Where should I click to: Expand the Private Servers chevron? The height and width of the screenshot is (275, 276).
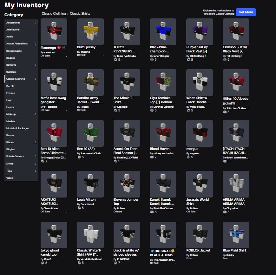pos(36,156)
